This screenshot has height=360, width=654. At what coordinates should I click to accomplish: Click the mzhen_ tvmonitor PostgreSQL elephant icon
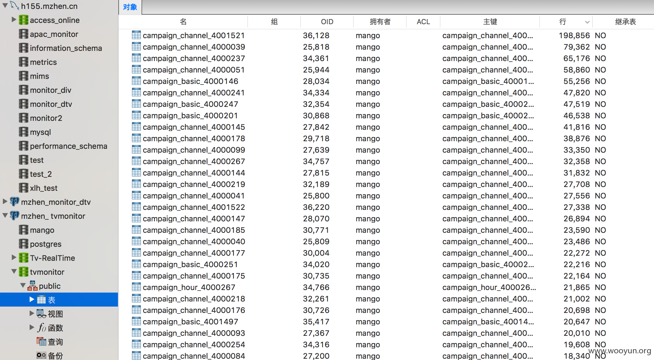pyautogui.click(x=15, y=216)
